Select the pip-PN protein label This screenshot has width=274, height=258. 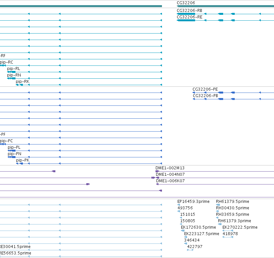point(14,154)
